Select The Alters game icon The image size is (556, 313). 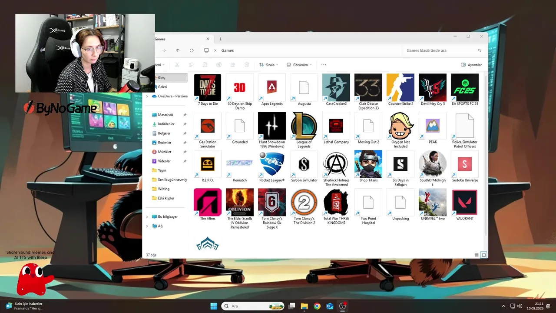tap(208, 202)
